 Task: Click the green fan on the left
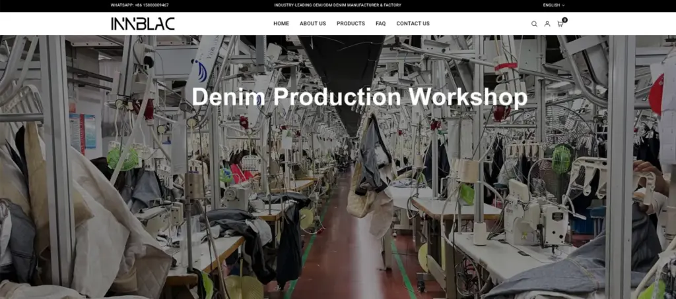(123, 158)
